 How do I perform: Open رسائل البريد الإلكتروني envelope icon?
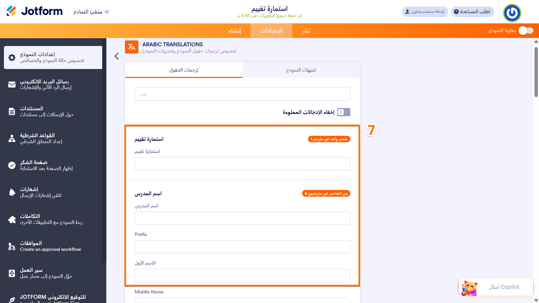(12, 84)
